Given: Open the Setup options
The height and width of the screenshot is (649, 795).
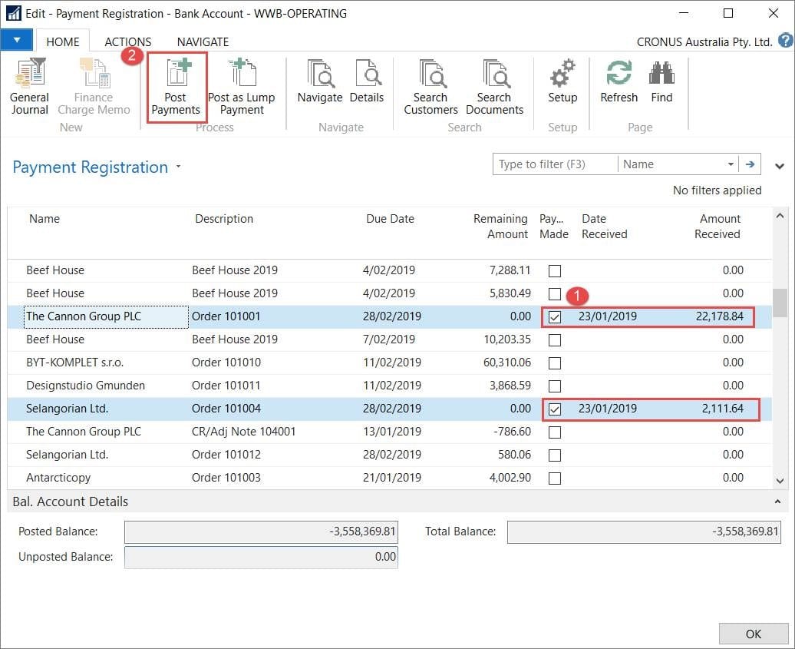Looking at the screenshot, I should (562, 87).
